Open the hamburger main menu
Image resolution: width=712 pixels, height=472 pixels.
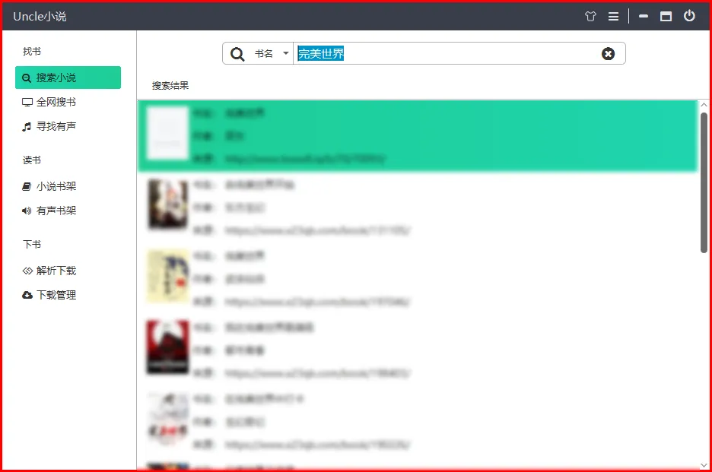(613, 16)
